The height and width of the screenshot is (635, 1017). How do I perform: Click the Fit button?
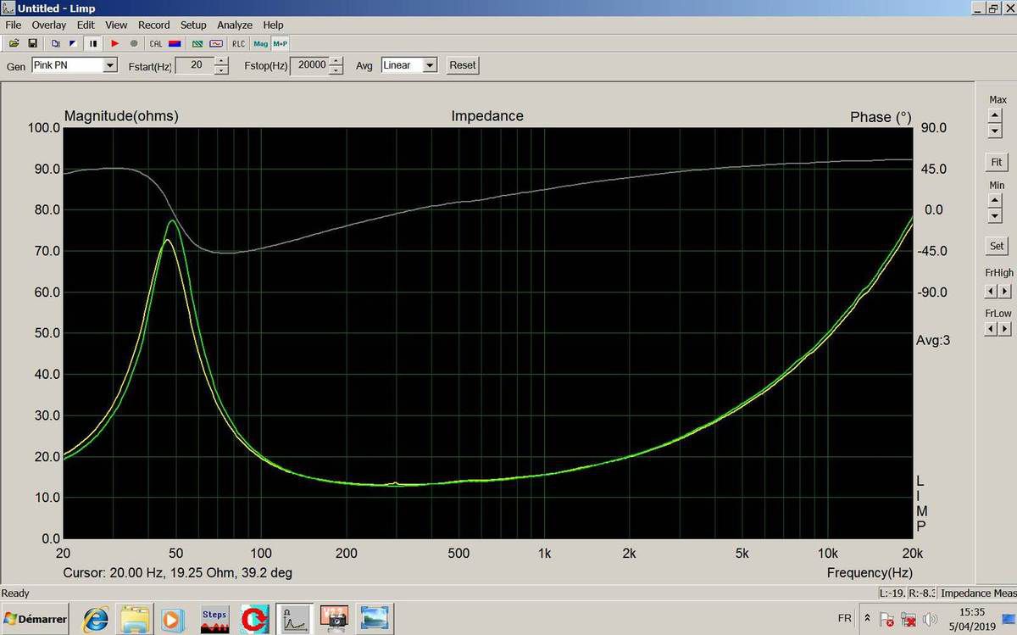point(997,162)
